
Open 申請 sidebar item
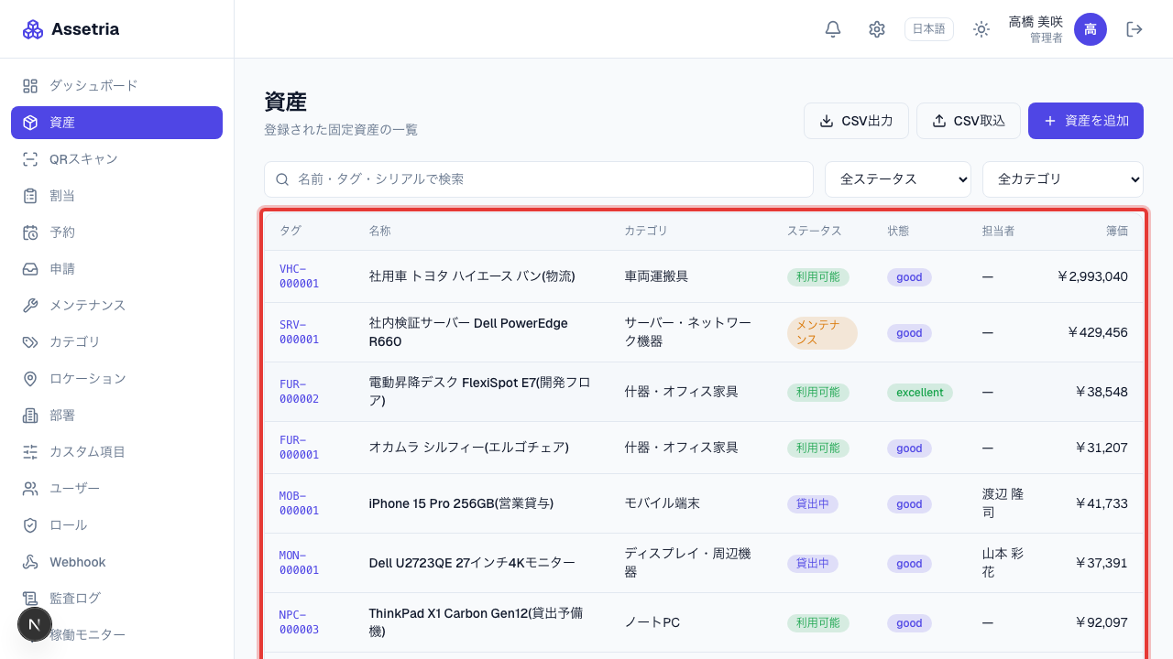point(116,269)
